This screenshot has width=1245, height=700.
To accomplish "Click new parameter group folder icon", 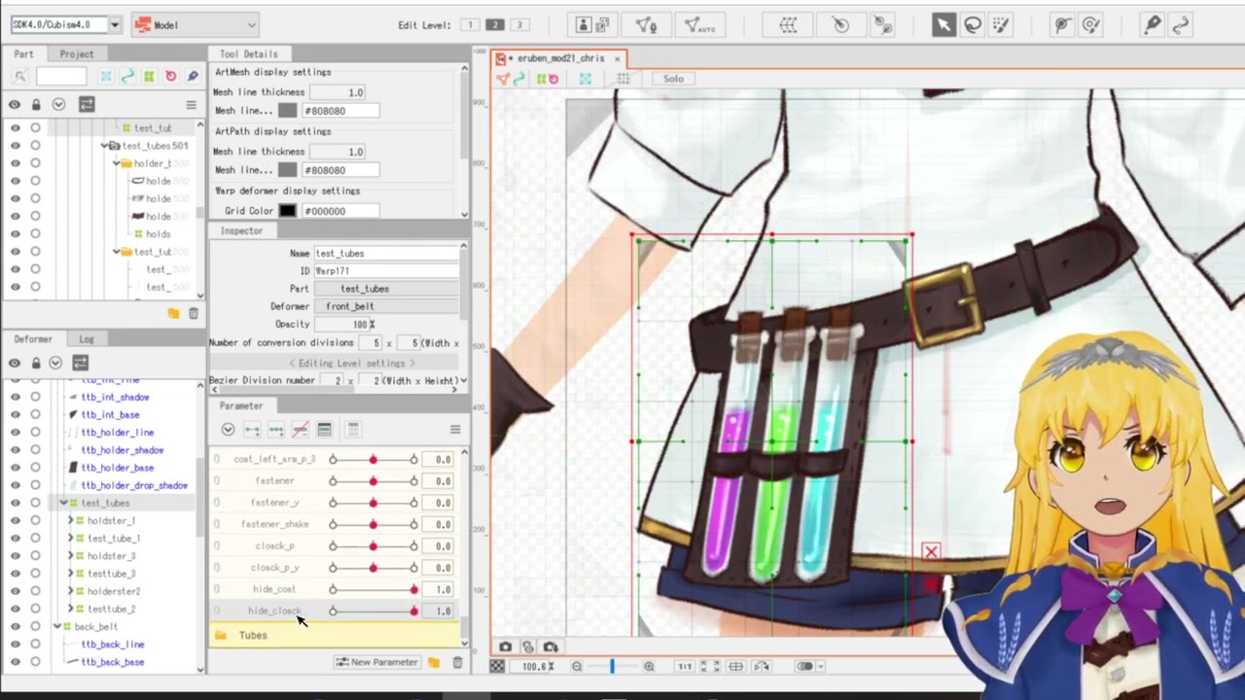I will click(x=434, y=662).
